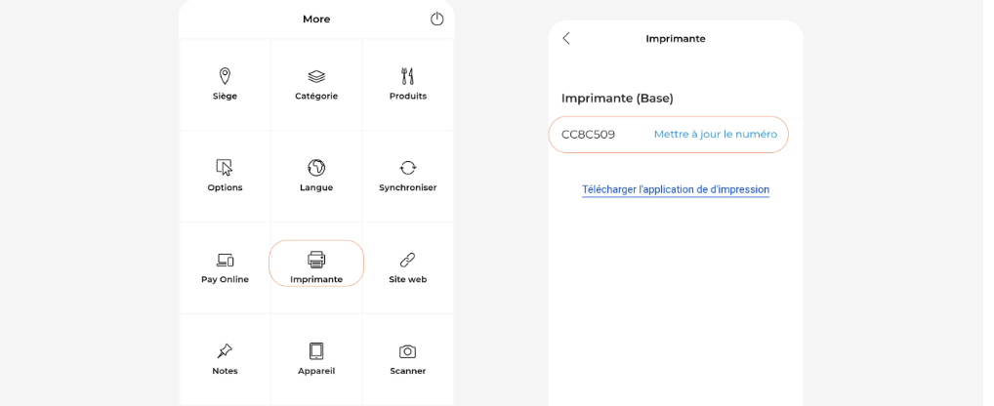
Task: Open Catégorie layers icon
Action: tap(316, 76)
